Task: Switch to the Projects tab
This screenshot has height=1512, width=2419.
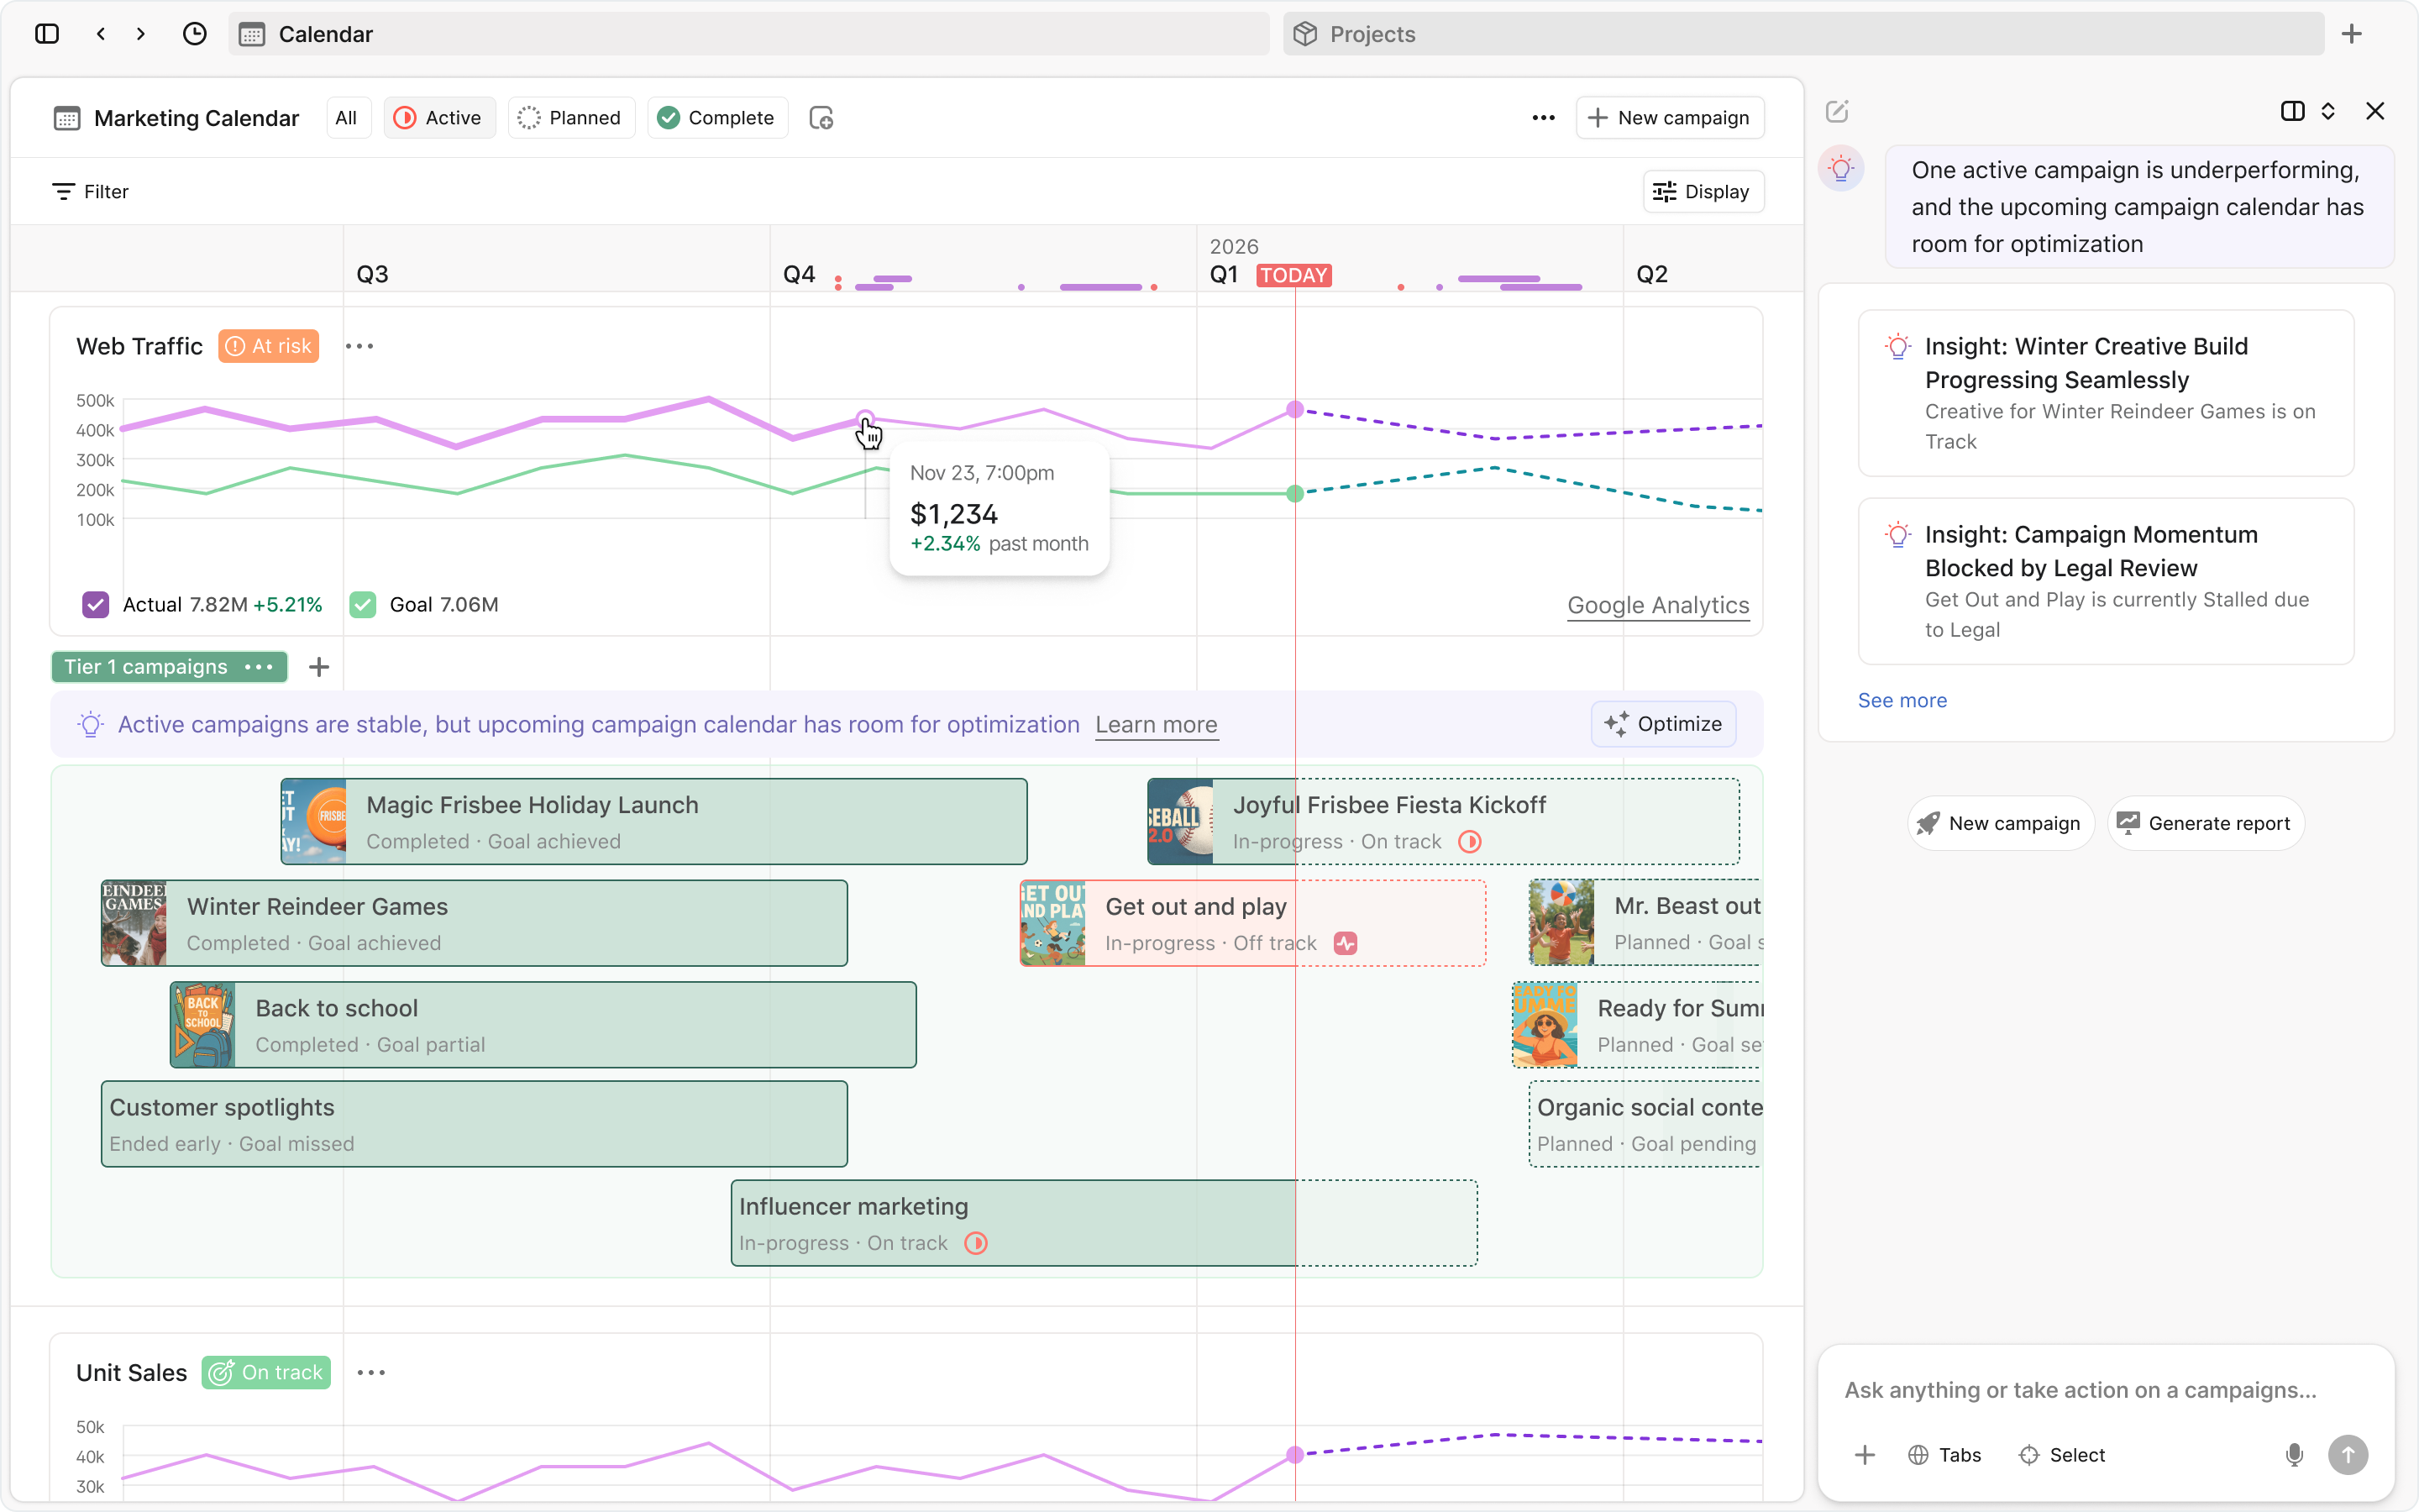Action: click(x=1372, y=34)
